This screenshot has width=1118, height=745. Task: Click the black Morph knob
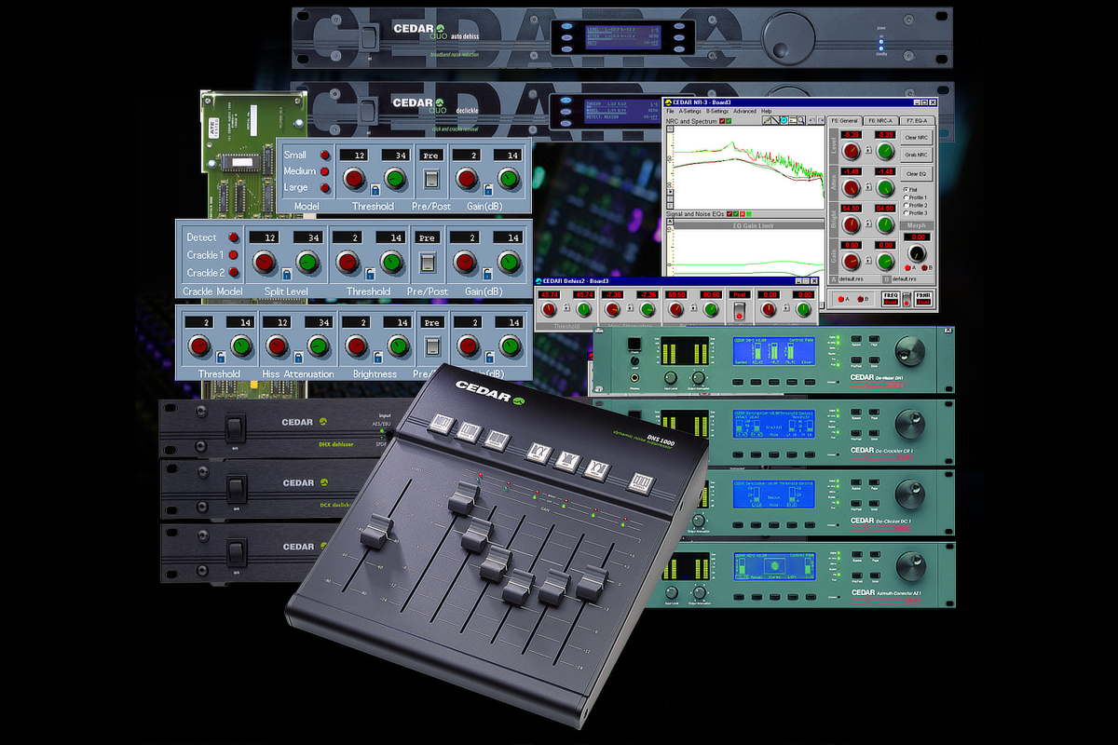pos(917,253)
